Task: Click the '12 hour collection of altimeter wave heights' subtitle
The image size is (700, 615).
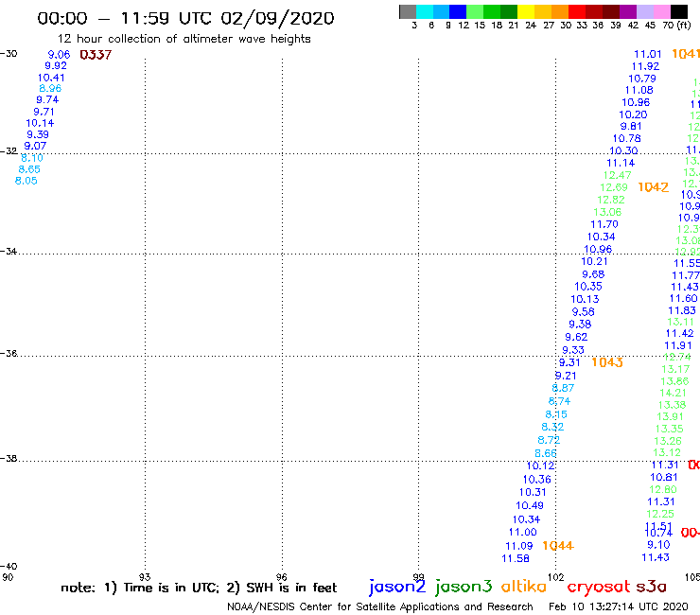Action: pos(184,40)
